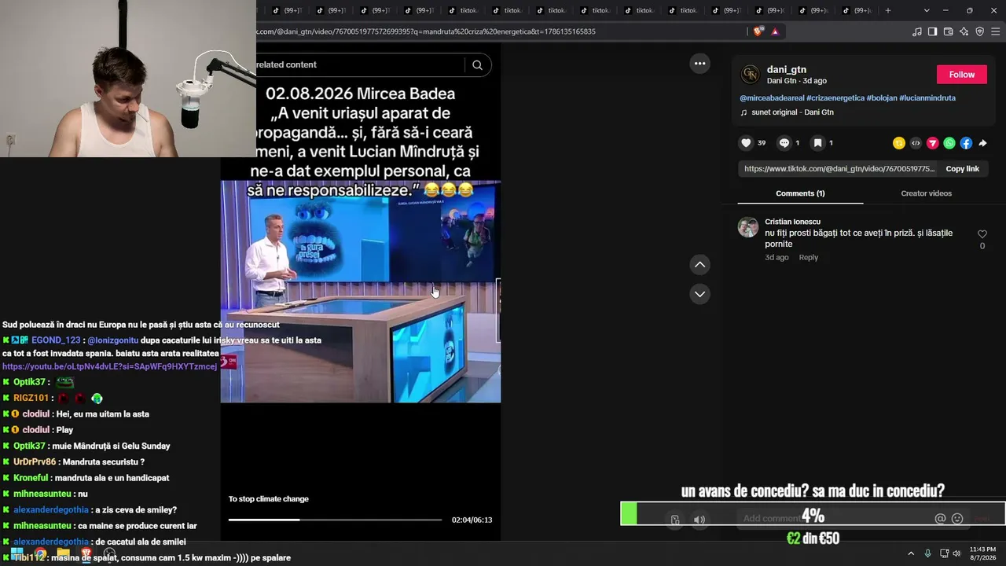Repost the video using the yellow icon
Image resolution: width=1006 pixels, height=566 pixels.
pyautogui.click(x=898, y=143)
